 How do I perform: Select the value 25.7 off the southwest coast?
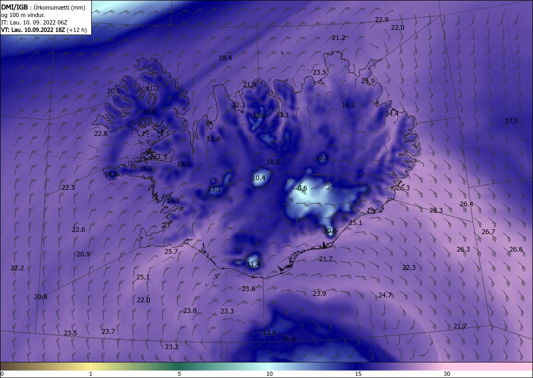(x=171, y=251)
